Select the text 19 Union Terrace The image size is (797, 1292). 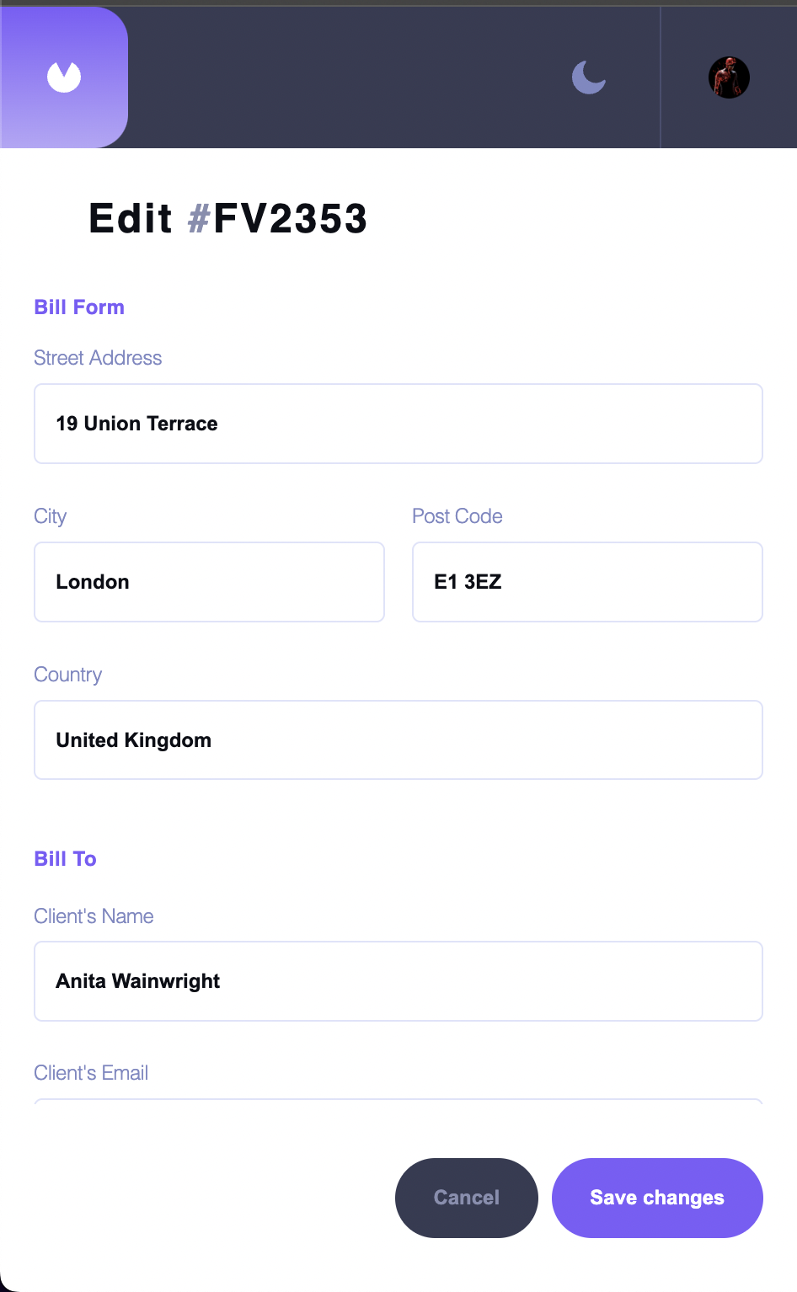click(x=136, y=423)
